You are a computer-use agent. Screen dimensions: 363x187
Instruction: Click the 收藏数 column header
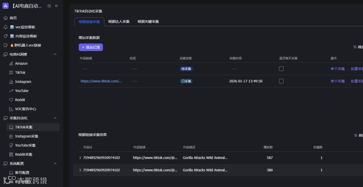[x=318, y=147]
